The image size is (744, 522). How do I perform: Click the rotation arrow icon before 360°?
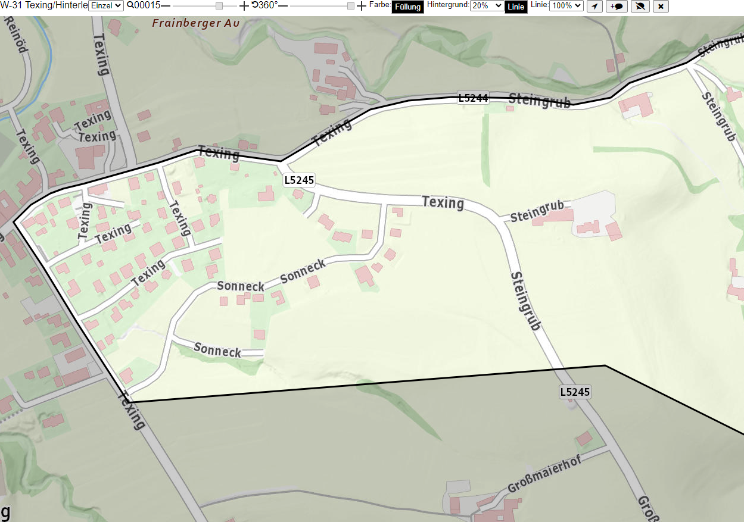(x=254, y=5)
